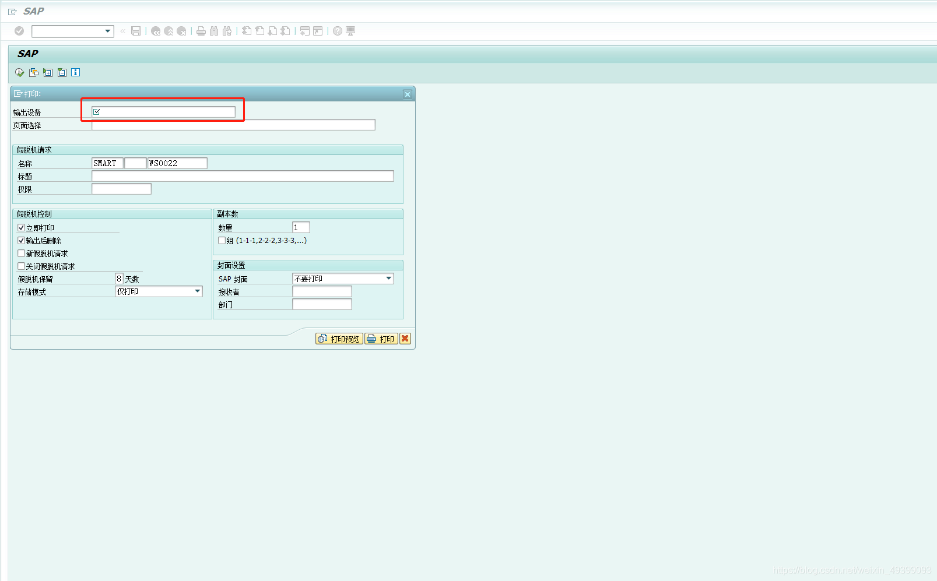The width and height of the screenshot is (937, 581).
Task: Click the 数量 copies field
Action: point(301,227)
